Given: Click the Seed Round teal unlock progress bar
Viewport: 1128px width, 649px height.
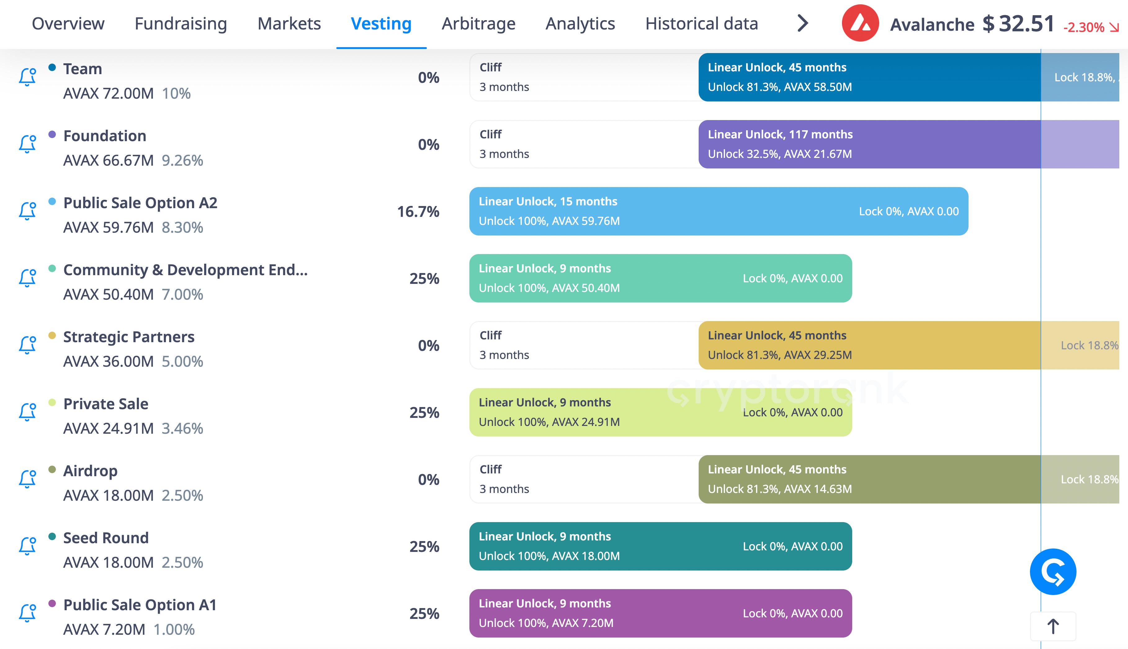Looking at the screenshot, I should click(660, 546).
